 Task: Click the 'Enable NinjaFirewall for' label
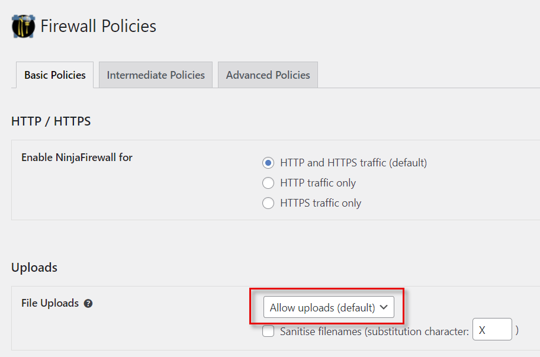tap(77, 157)
